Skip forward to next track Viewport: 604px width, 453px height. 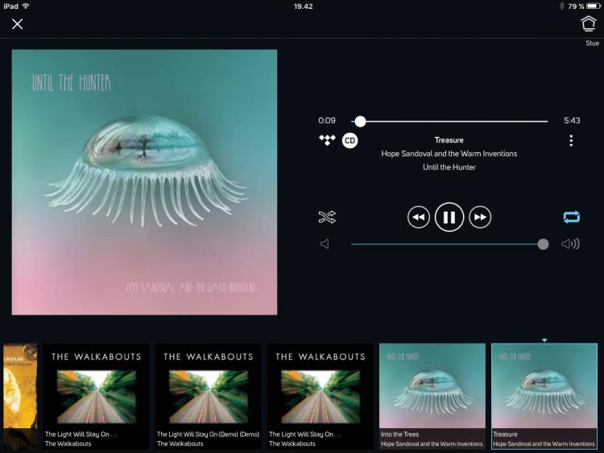pyautogui.click(x=480, y=217)
